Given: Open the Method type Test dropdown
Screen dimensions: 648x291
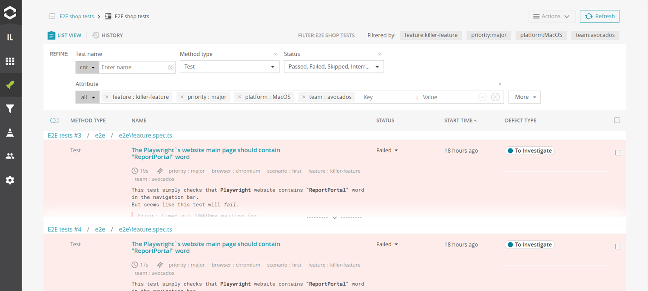Looking at the screenshot, I should [x=230, y=67].
